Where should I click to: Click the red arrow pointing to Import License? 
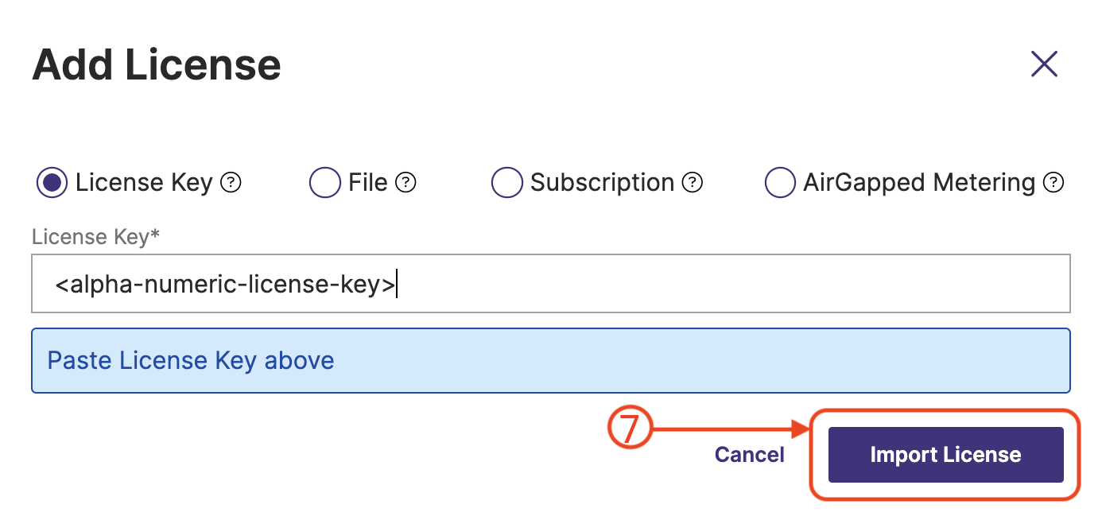click(x=731, y=429)
